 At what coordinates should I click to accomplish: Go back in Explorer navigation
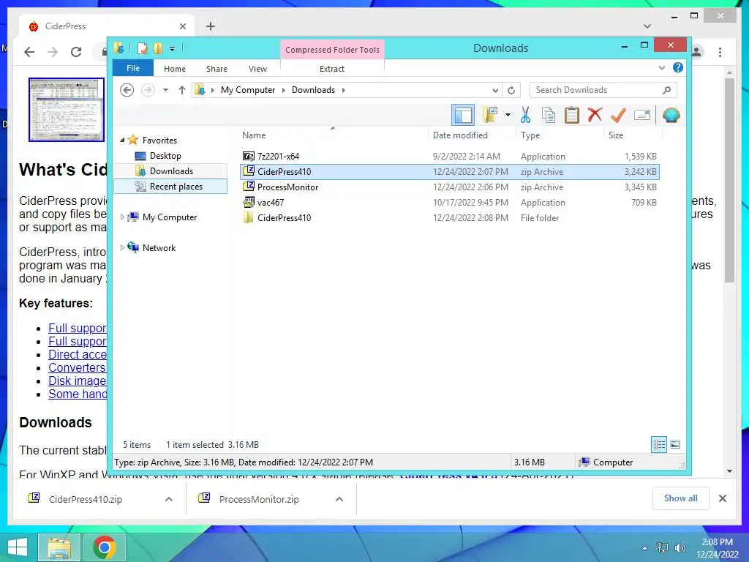[x=127, y=90]
